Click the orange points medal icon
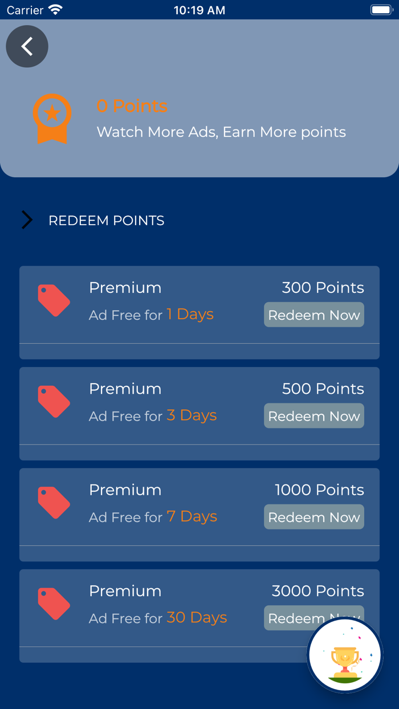Screen dimensions: 399x709 coord(52,119)
